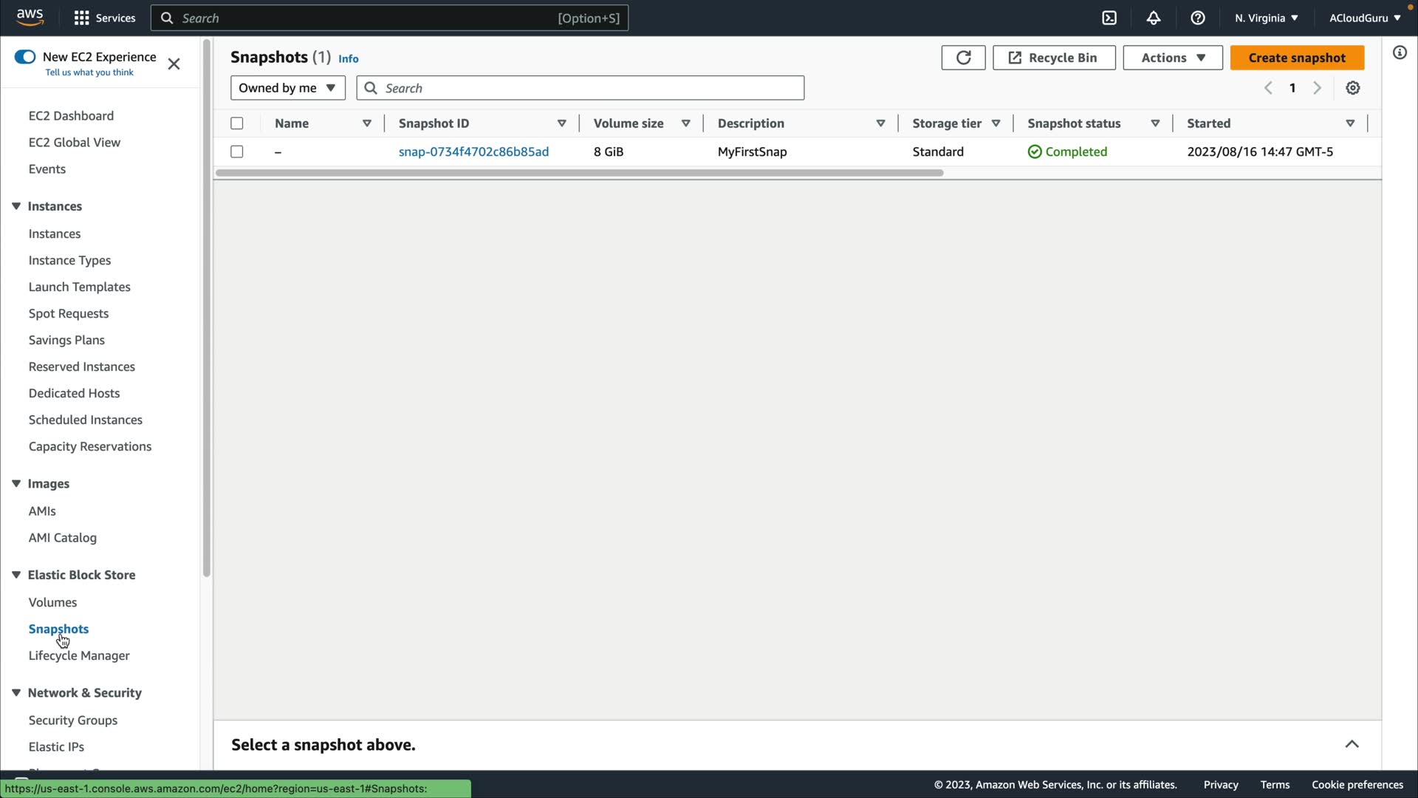
Task: Select the MyFirstSnap snapshot row checkbox
Action: click(x=237, y=151)
